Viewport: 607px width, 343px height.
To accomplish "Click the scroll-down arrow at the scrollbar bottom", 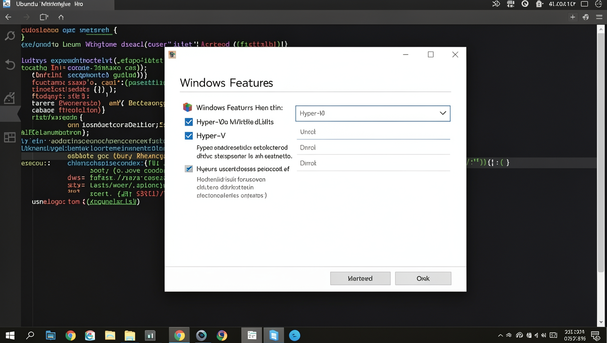I will (601, 323).
